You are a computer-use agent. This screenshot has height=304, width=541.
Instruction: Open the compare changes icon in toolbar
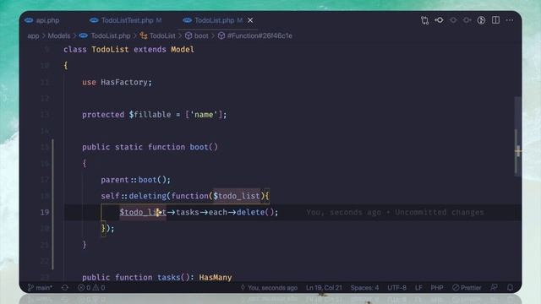coord(424,20)
